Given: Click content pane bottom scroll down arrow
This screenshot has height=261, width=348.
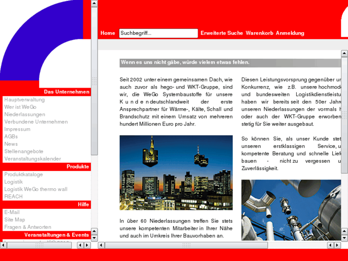Looking at the screenshot, I should pos(344,238).
